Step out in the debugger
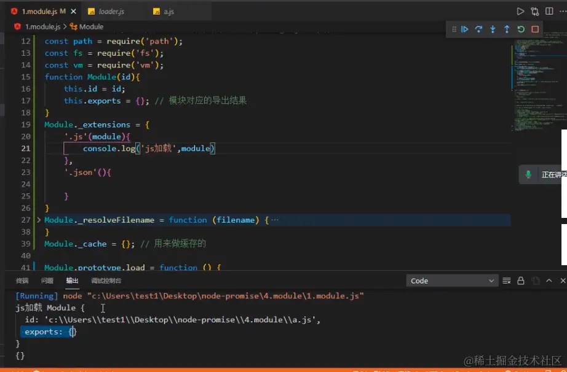The height and width of the screenshot is (372, 567). [507, 29]
